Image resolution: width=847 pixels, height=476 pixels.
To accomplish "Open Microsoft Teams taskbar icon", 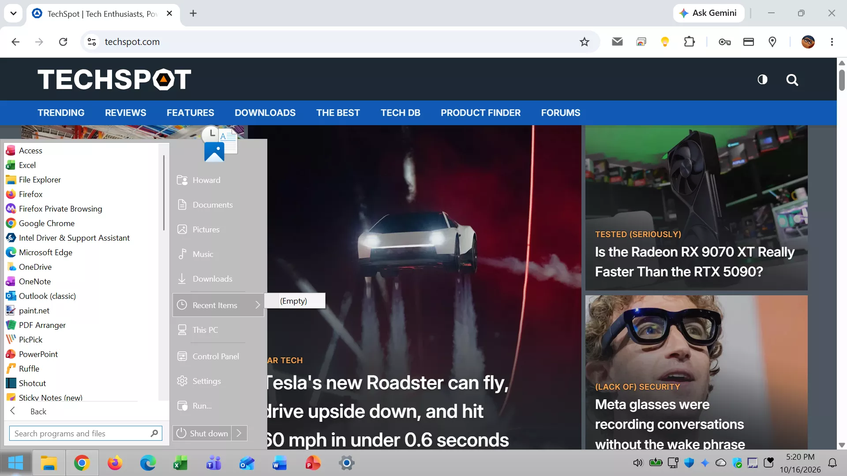I will click(214, 463).
